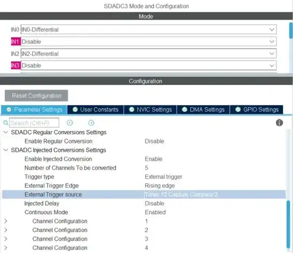
Task: Go to next search result arrow
Action: 91,123
